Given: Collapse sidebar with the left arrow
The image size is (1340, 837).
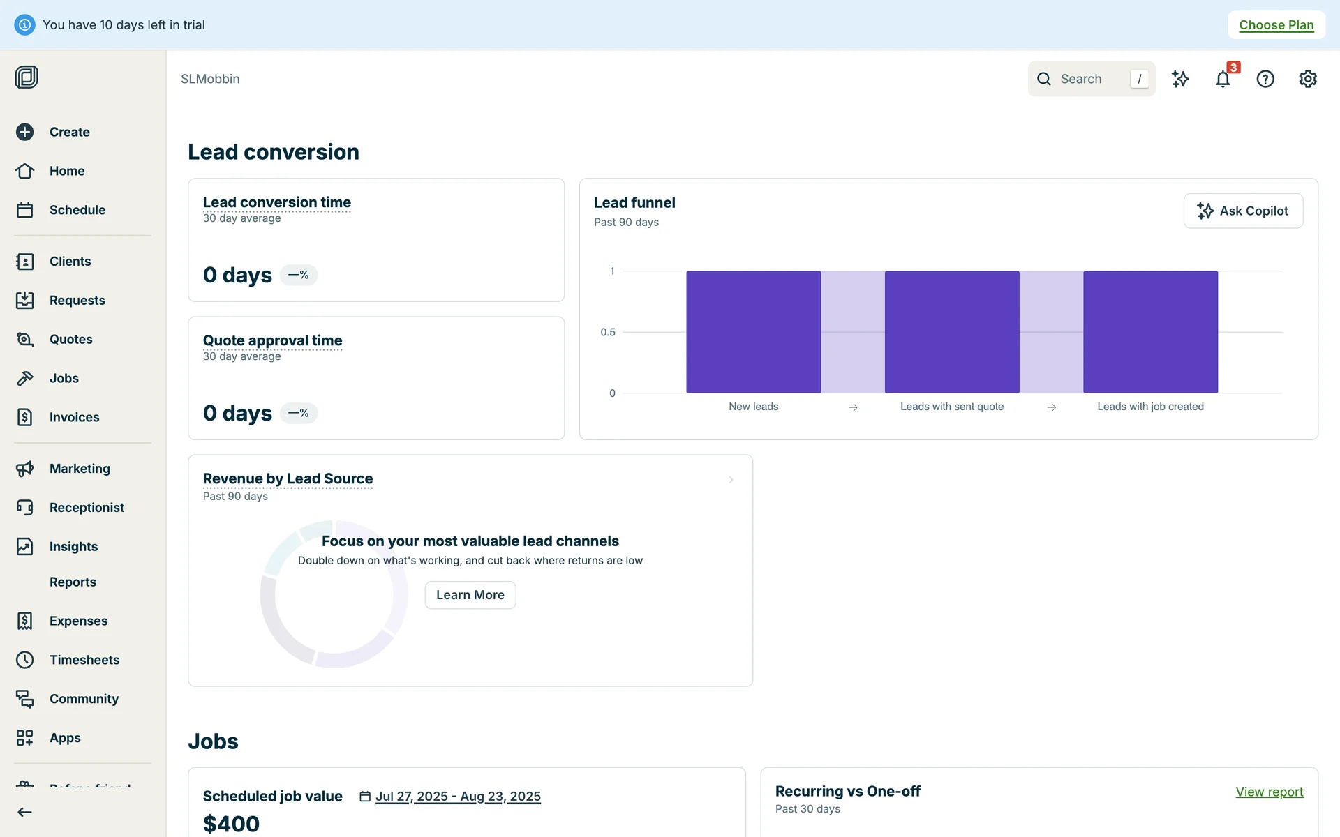Looking at the screenshot, I should [25, 812].
